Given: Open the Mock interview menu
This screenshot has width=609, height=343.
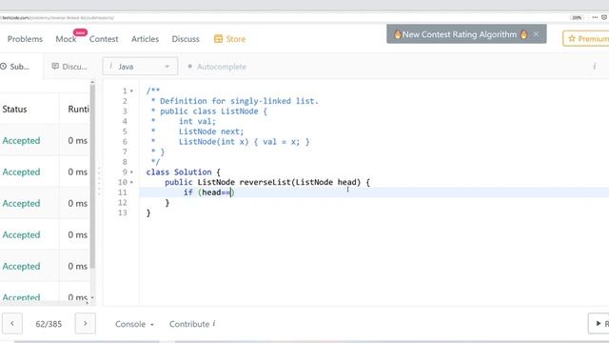Looking at the screenshot, I should coord(66,39).
